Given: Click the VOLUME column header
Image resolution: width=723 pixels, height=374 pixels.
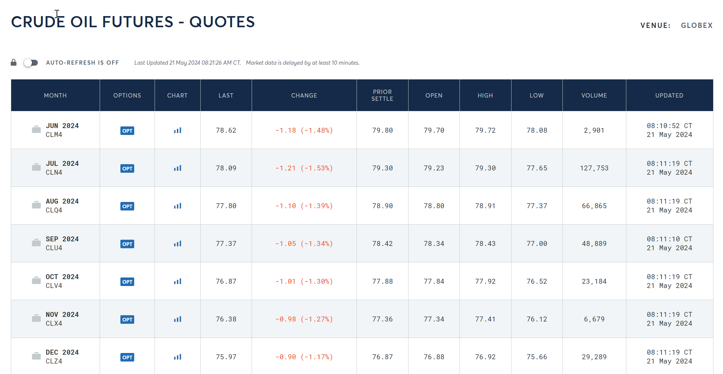Looking at the screenshot, I should tap(594, 95).
